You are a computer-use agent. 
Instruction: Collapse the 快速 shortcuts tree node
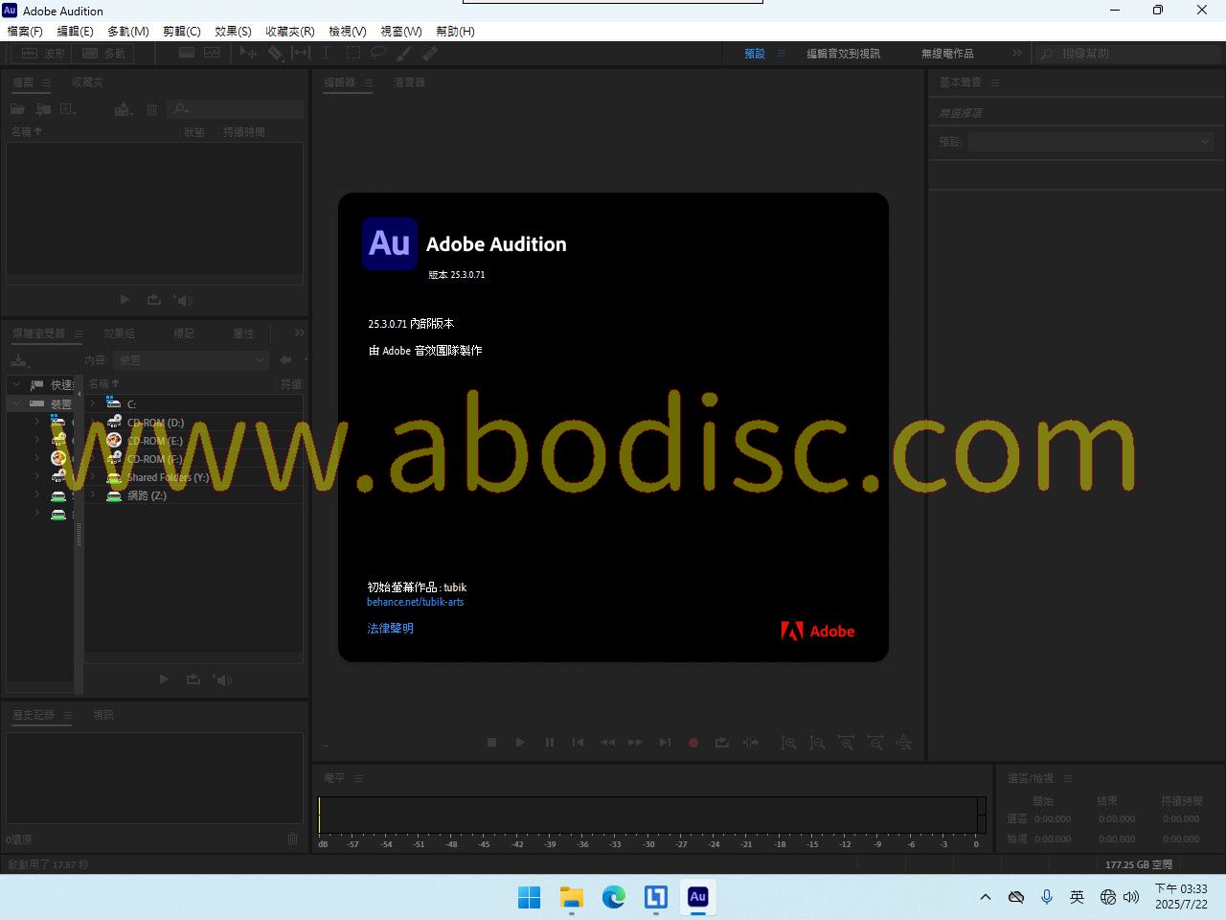pos(16,384)
